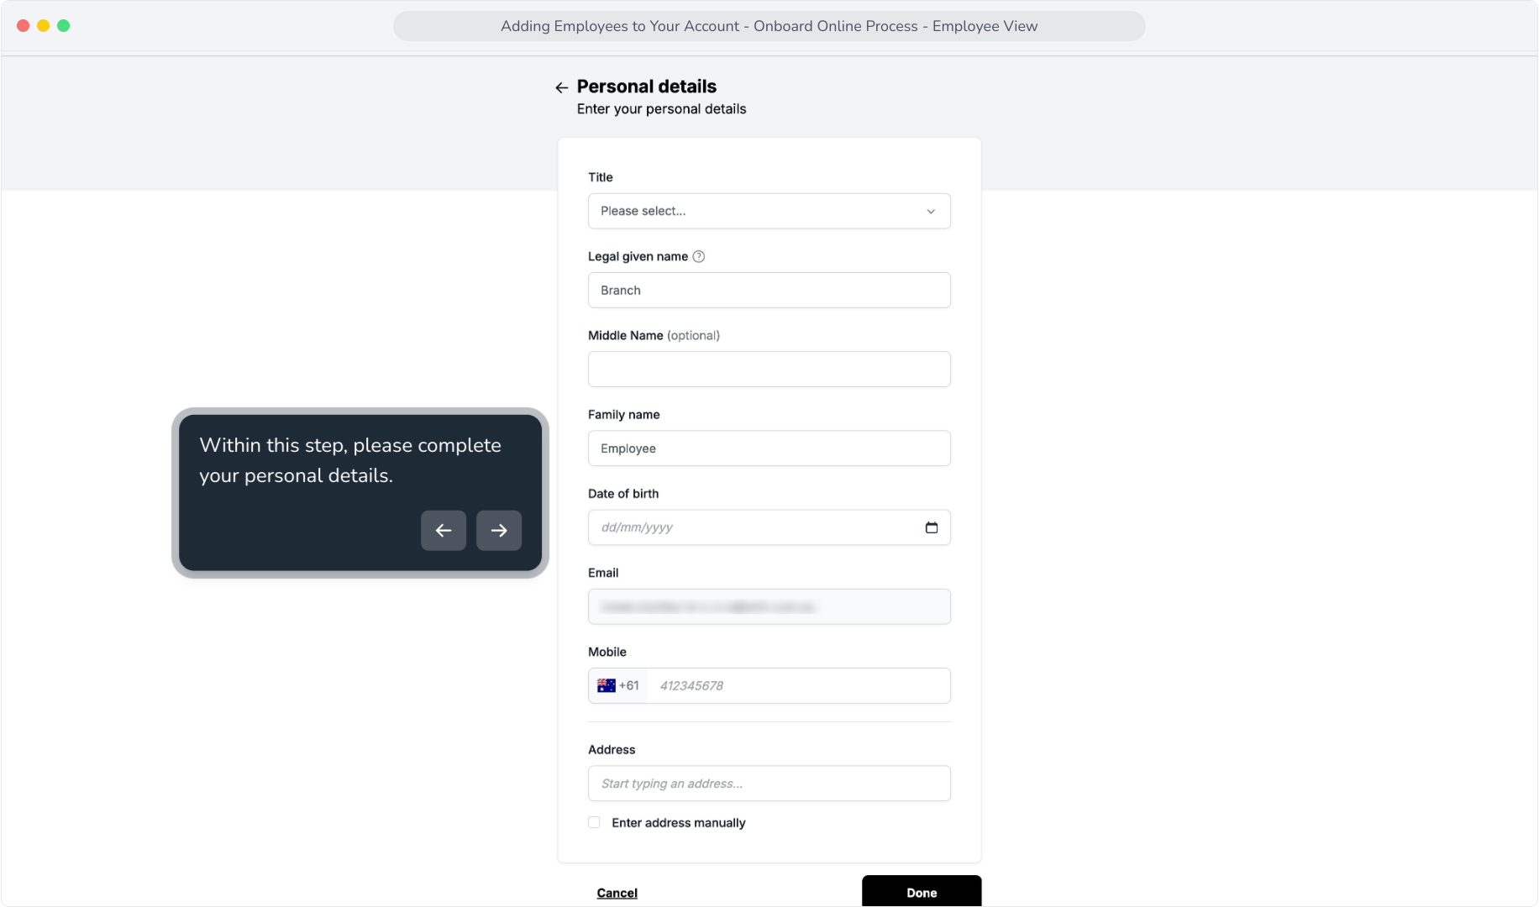Focus the Legal given name field
The image size is (1539, 907).
(x=769, y=290)
